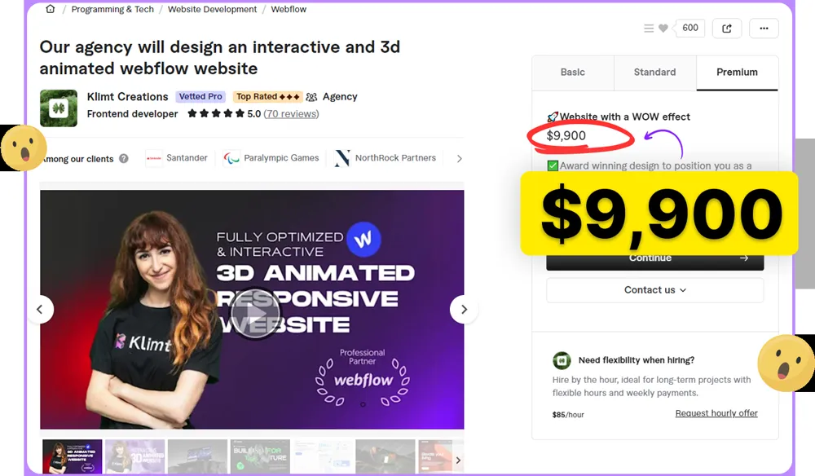Screen dimensions: 815x476
Task: Open the three-dot more options menu
Action: (x=764, y=28)
